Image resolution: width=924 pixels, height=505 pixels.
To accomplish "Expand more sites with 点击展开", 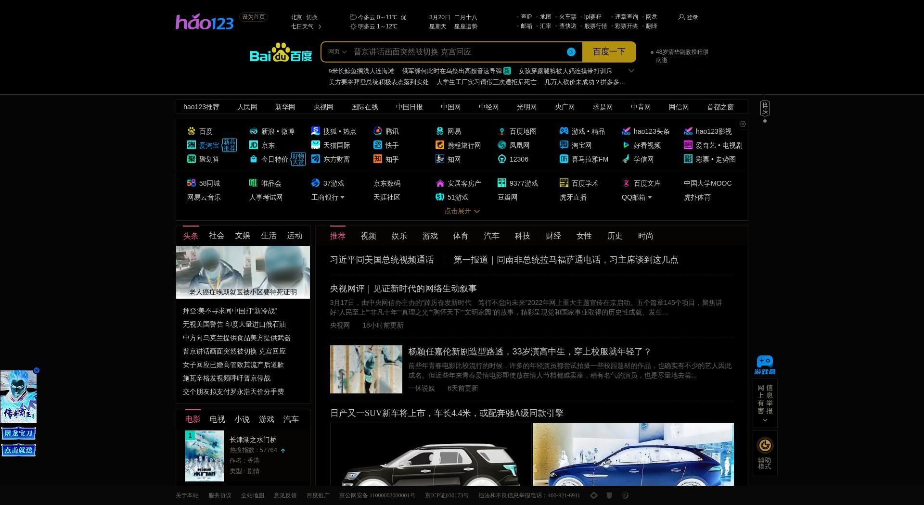I will tap(462, 211).
